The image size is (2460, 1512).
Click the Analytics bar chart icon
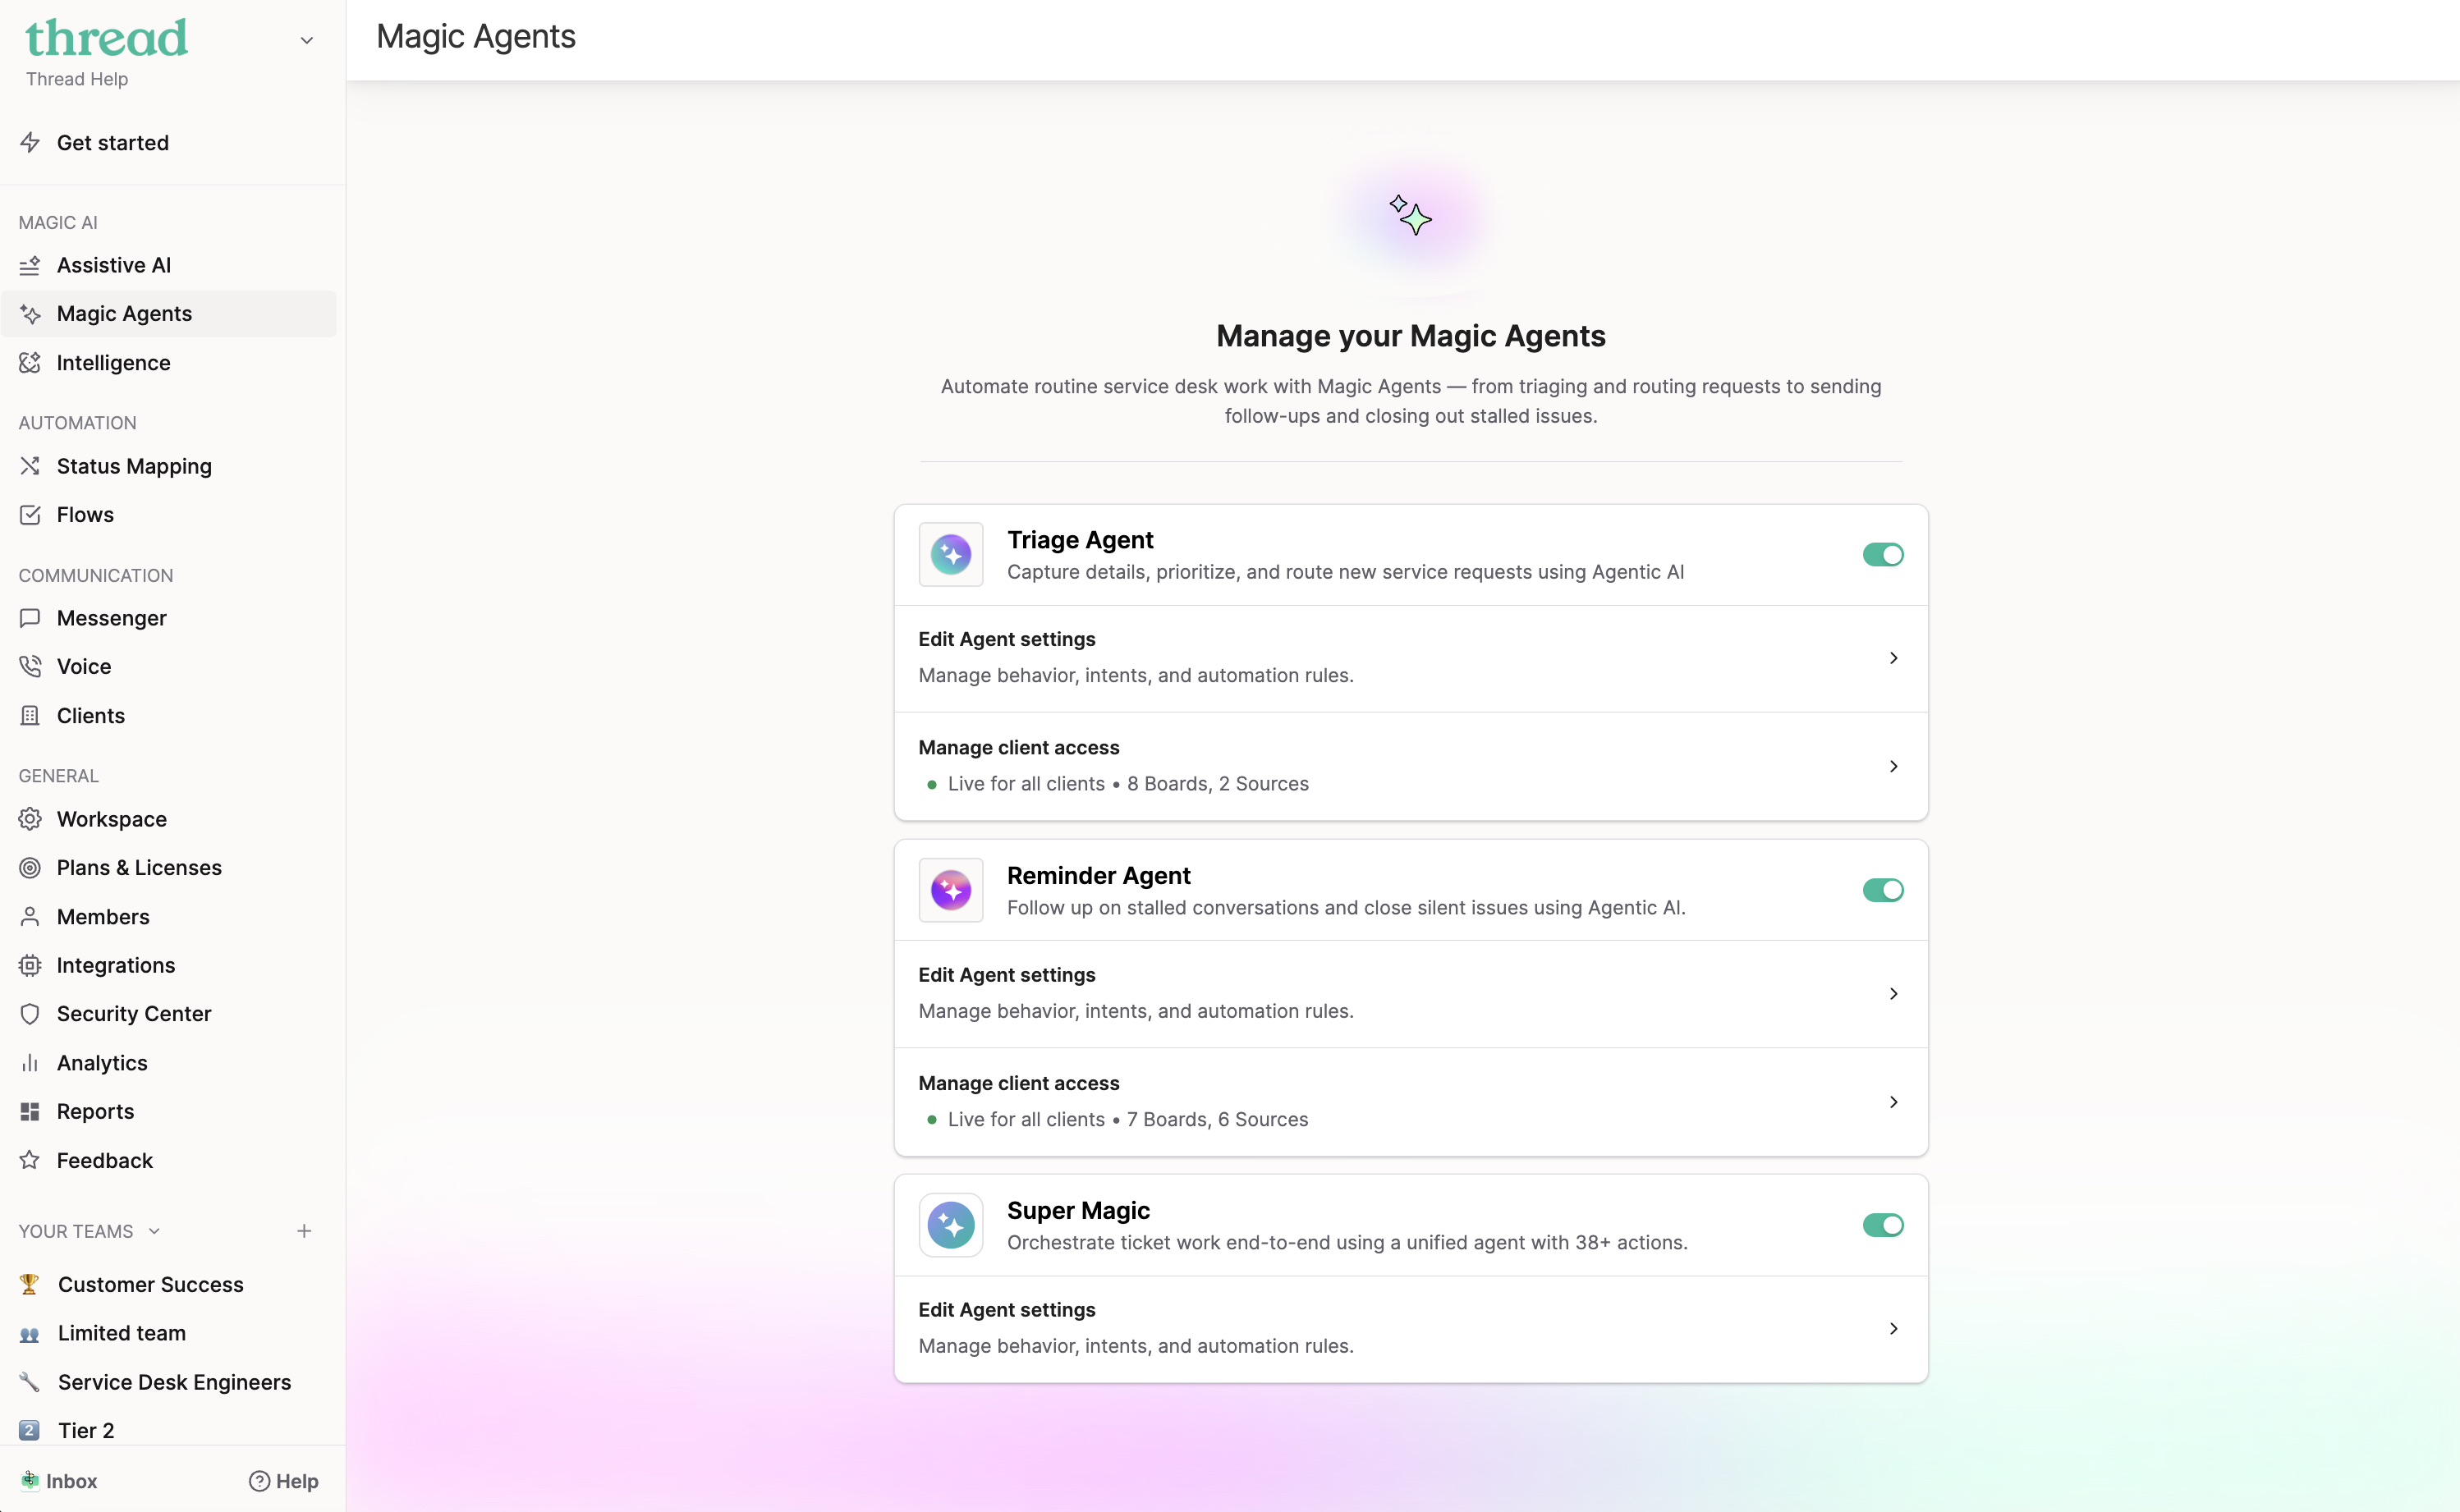(x=30, y=1062)
